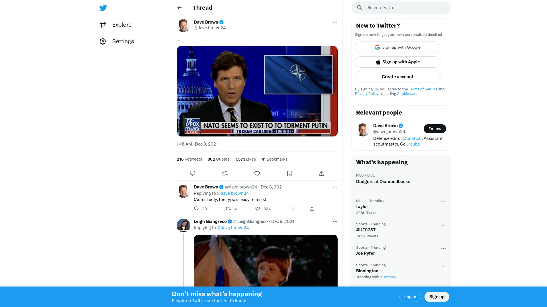Open the Settings navigation item
This screenshot has width=547, height=307.
117,41
